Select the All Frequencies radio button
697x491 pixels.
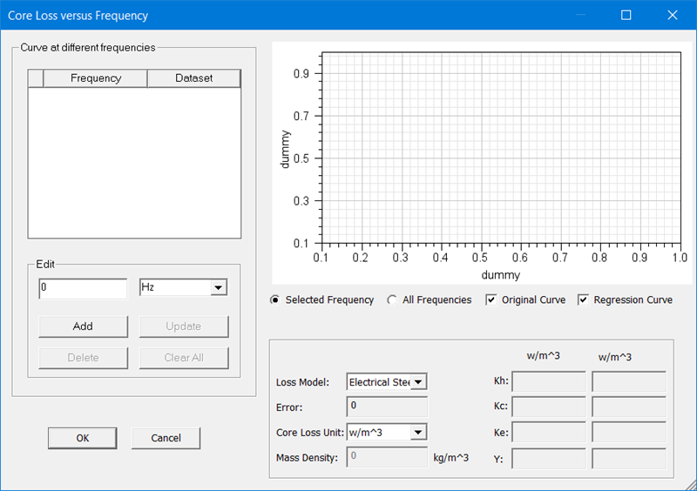click(393, 300)
